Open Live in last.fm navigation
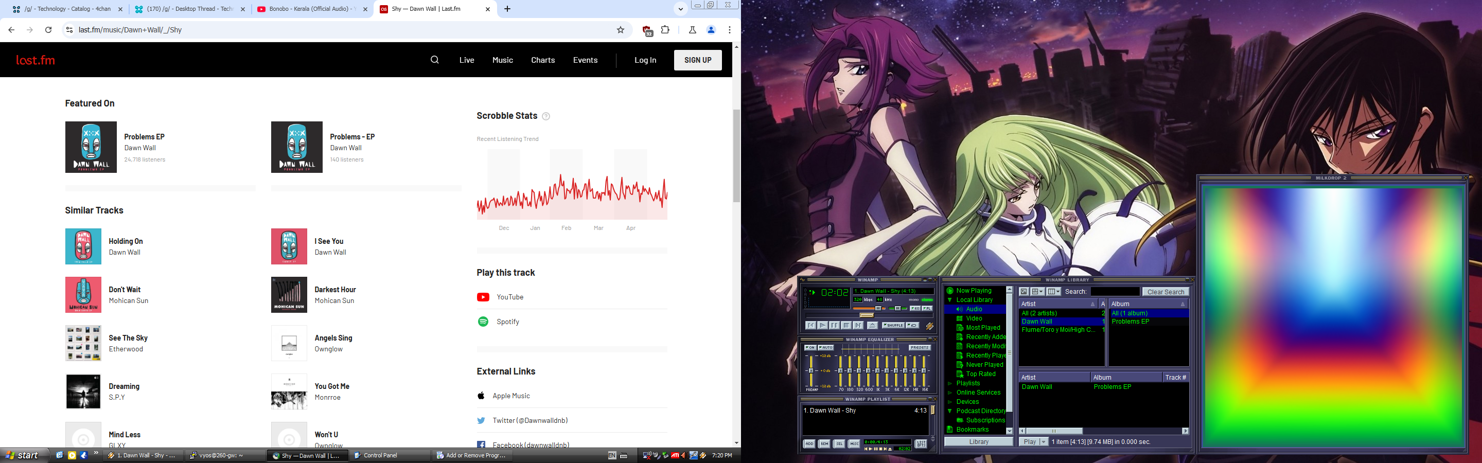 click(467, 60)
